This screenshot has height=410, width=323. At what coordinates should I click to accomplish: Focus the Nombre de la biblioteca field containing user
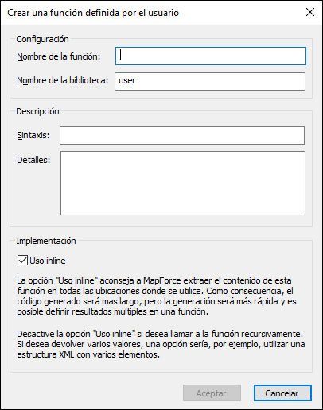coord(210,81)
